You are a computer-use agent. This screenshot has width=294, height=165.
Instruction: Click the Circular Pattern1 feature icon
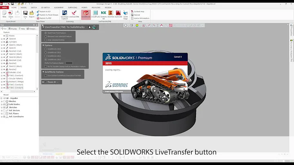(x=7, y=78)
